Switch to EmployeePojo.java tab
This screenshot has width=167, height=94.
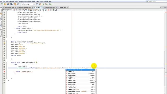tap(9, 8)
